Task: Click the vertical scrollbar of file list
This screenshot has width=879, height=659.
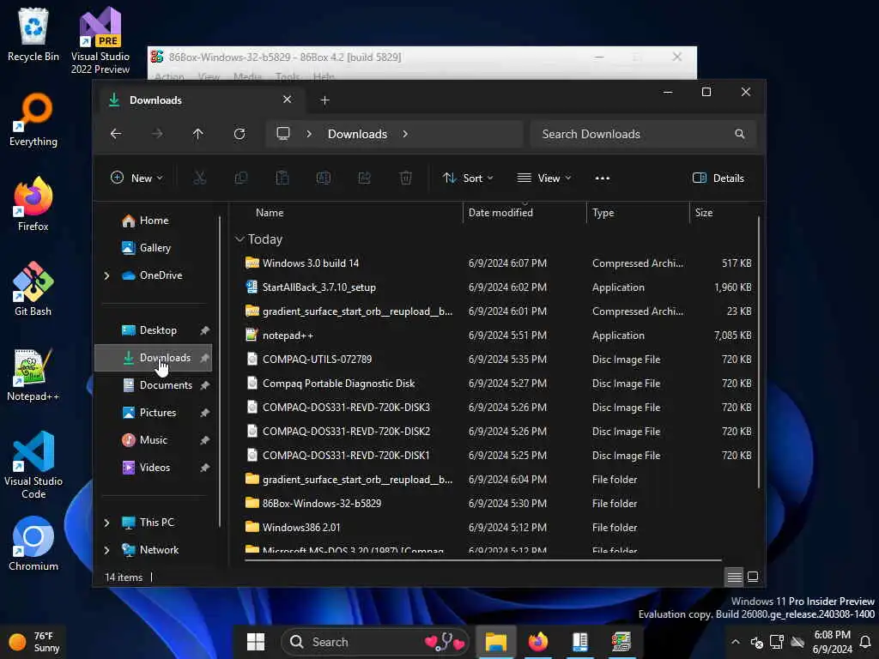Action: (x=759, y=353)
